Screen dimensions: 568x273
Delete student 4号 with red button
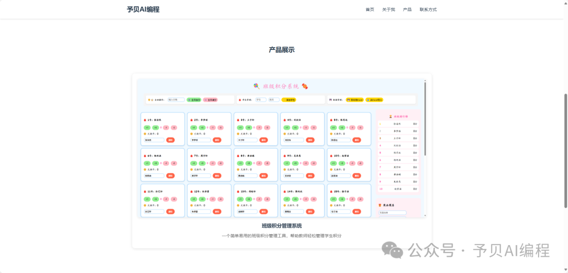click(x=310, y=140)
